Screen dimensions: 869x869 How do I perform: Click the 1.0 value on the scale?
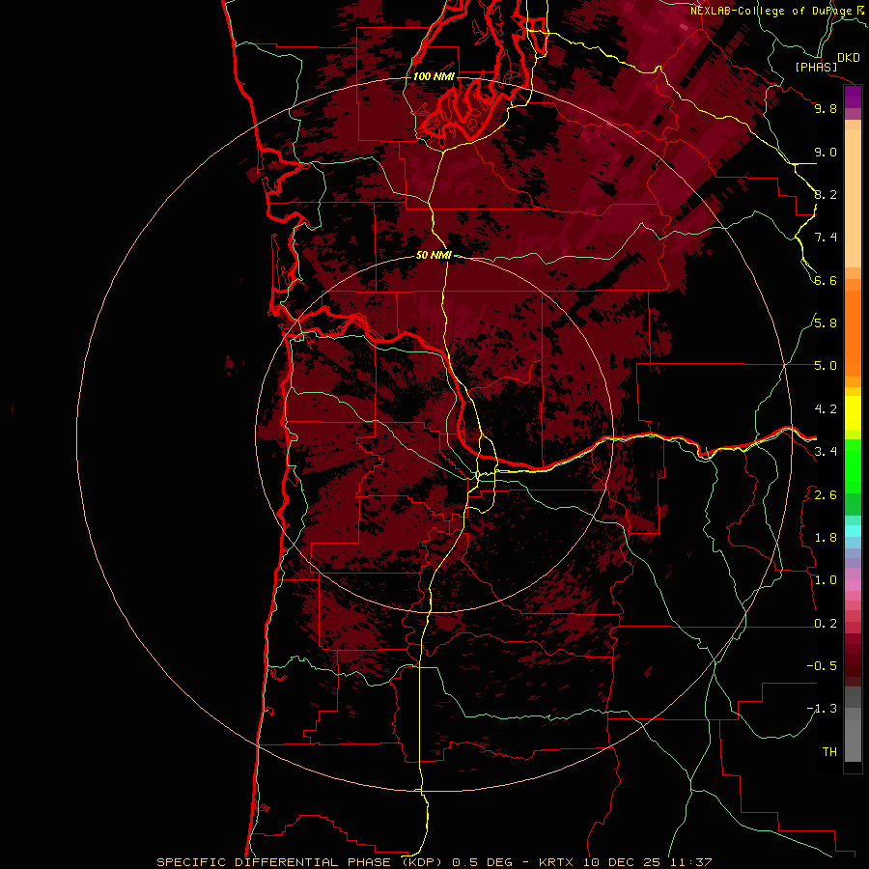pyautogui.click(x=826, y=580)
